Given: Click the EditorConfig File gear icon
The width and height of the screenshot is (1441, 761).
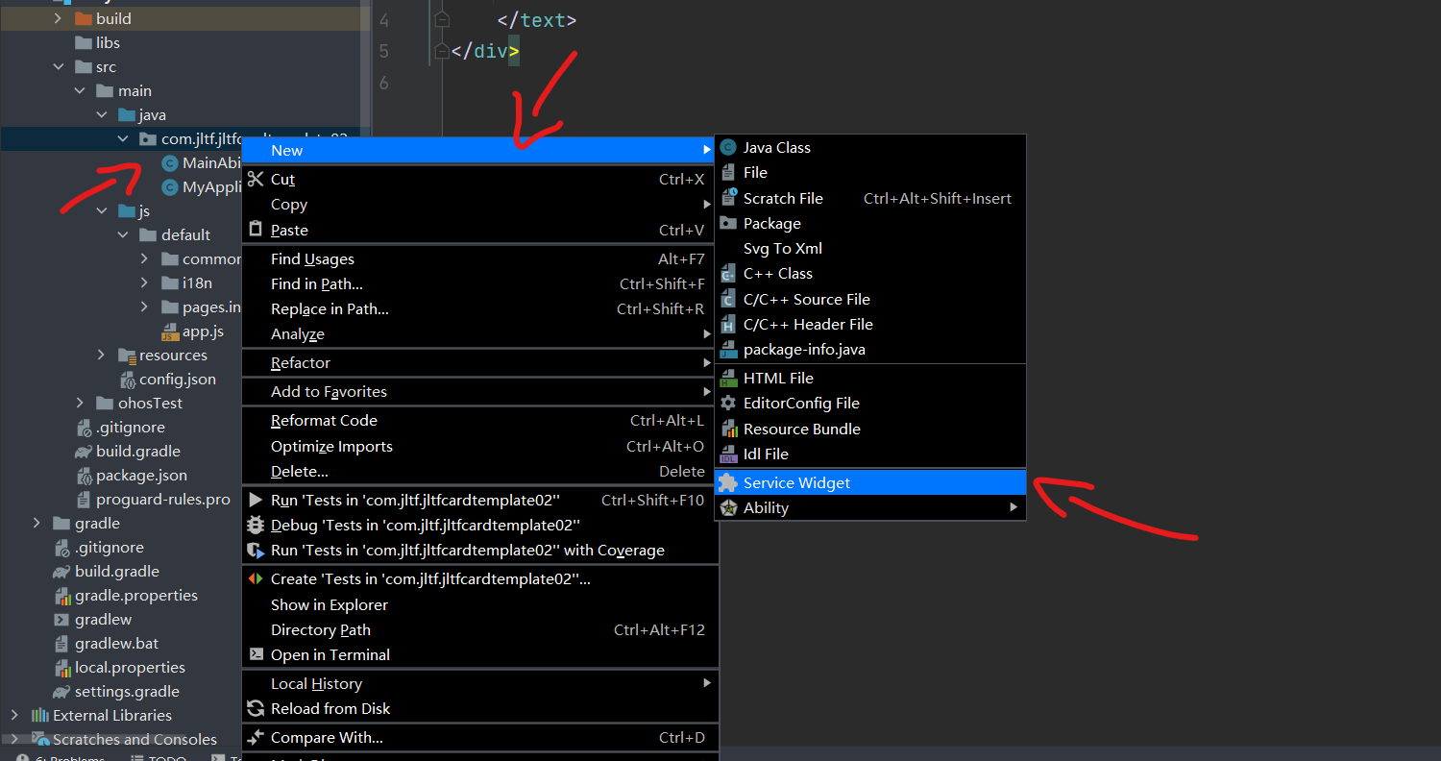Looking at the screenshot, I should point(728,404).
